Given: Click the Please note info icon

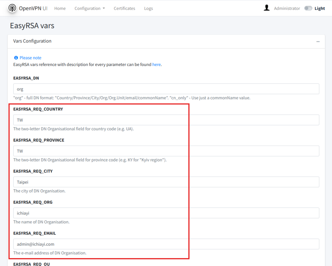Looking at the screenshot, I should pos(16,58).
